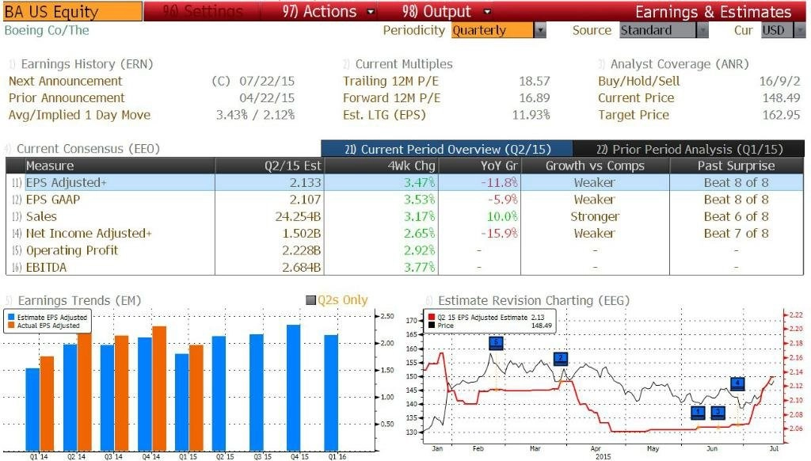Select the Net Income Adjusted+ row
The width and height of the screenshot is (811, 461).
click(x=405, y=234)
